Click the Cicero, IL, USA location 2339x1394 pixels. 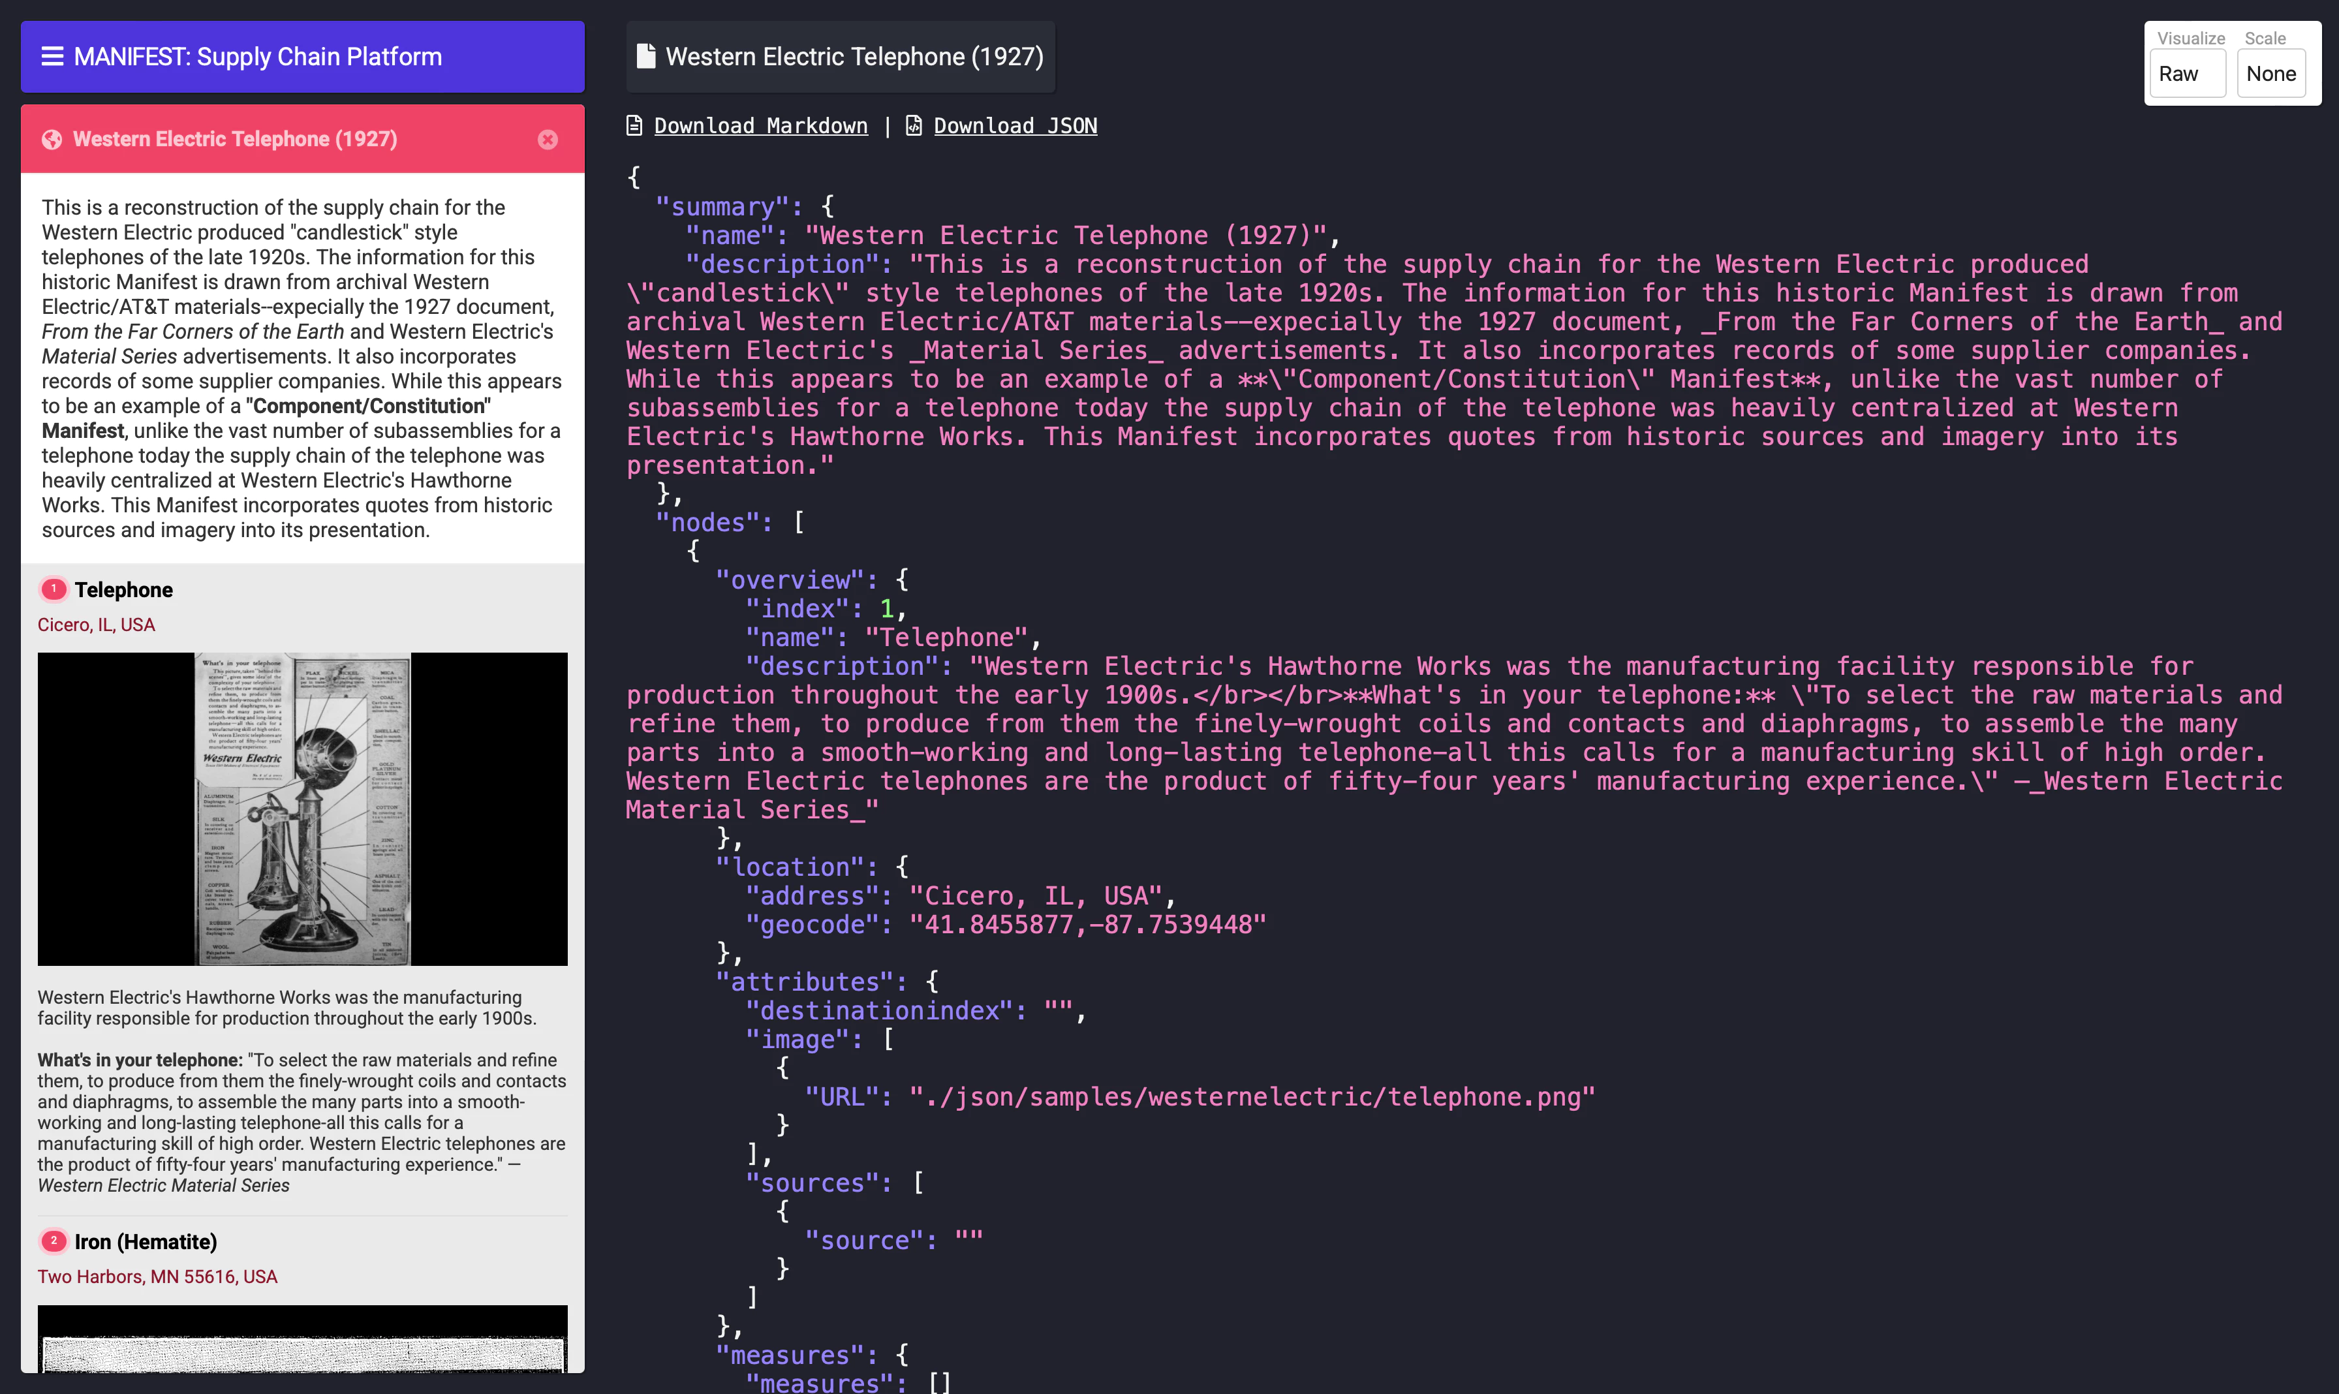click(97, 625)
